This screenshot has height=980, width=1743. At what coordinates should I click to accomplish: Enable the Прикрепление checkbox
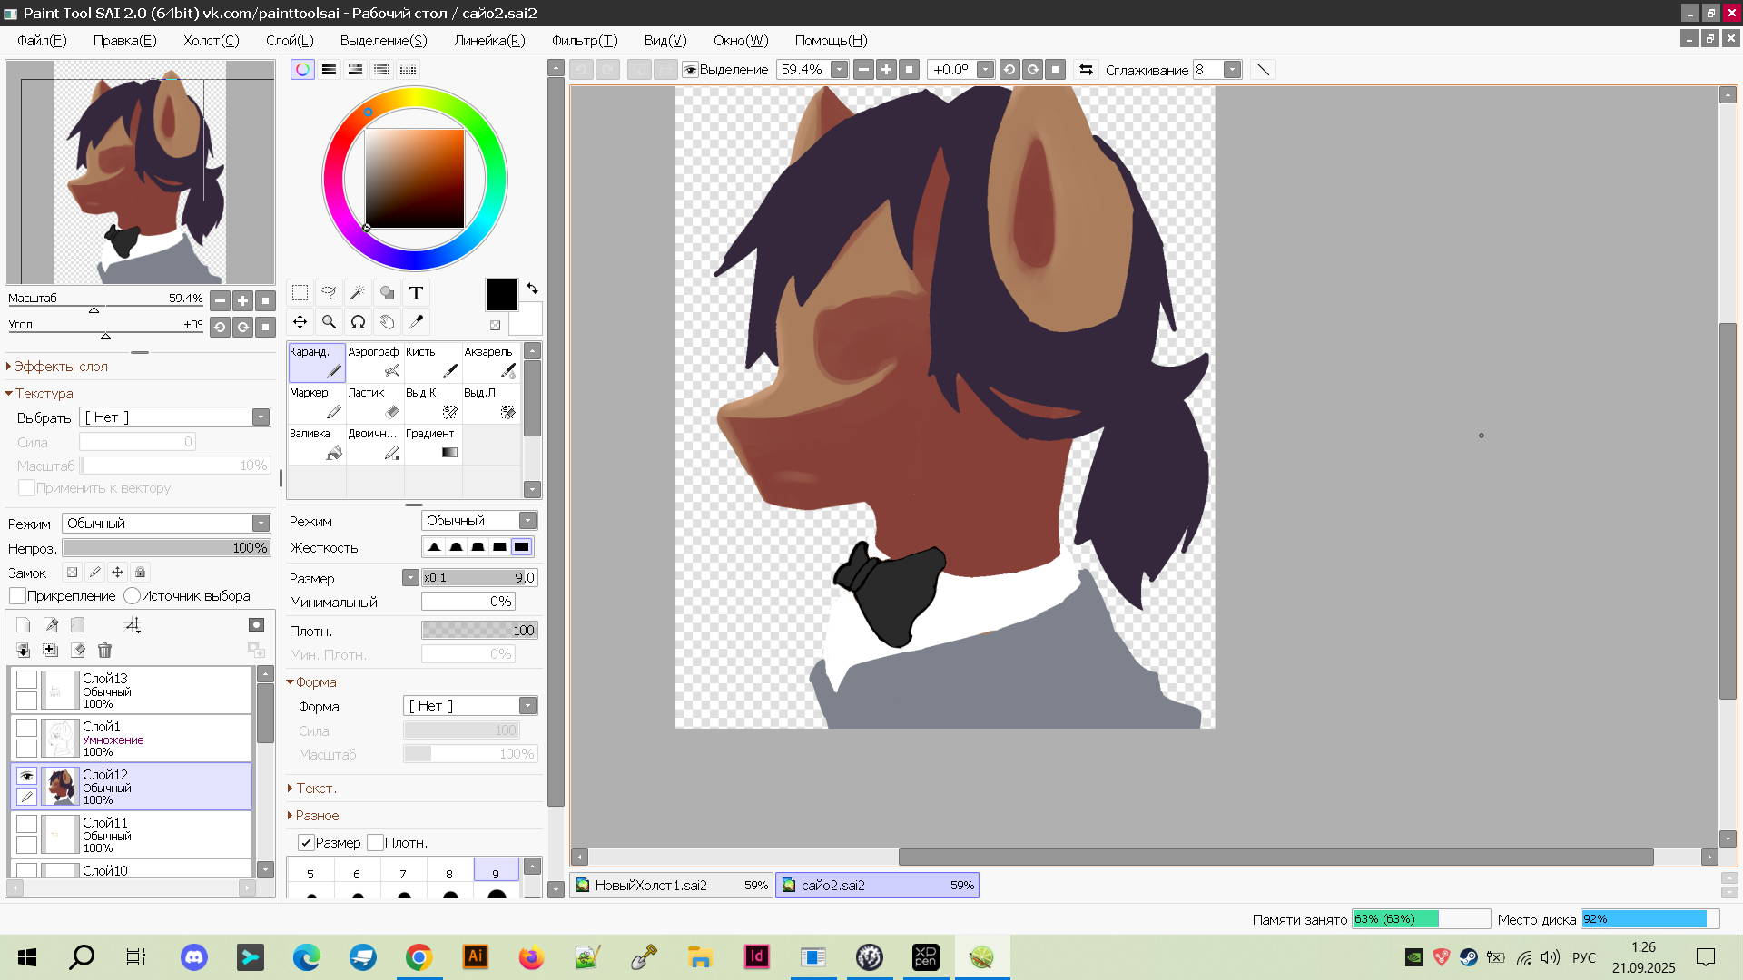[x=18, y=596]
